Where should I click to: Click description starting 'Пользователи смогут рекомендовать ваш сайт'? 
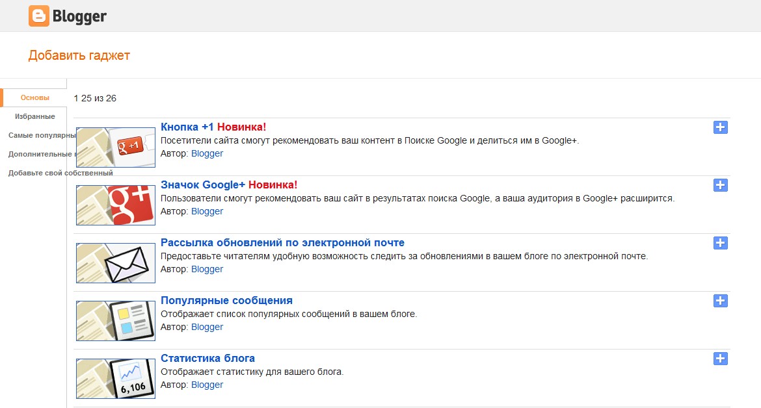coord(418,198)
